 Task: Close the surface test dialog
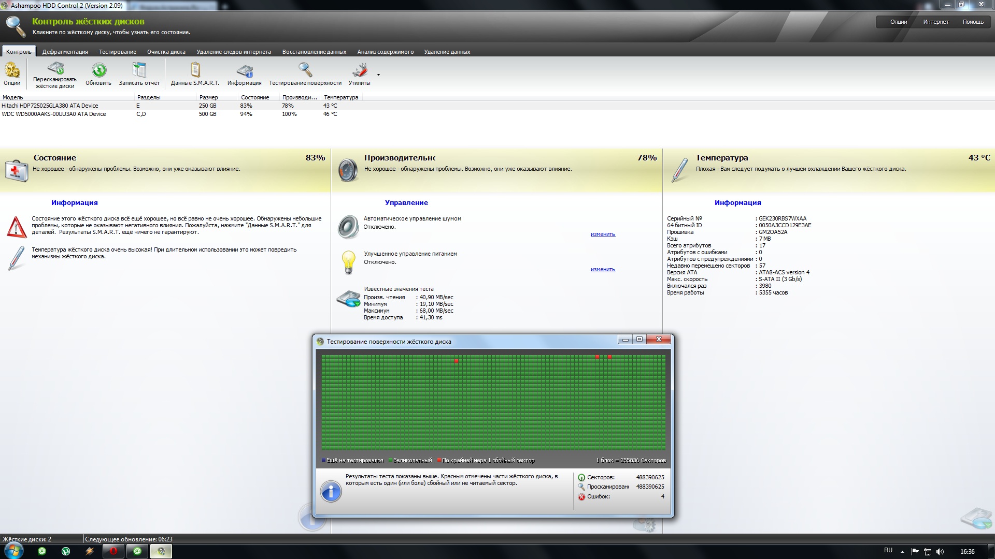(x=659, y=339)
